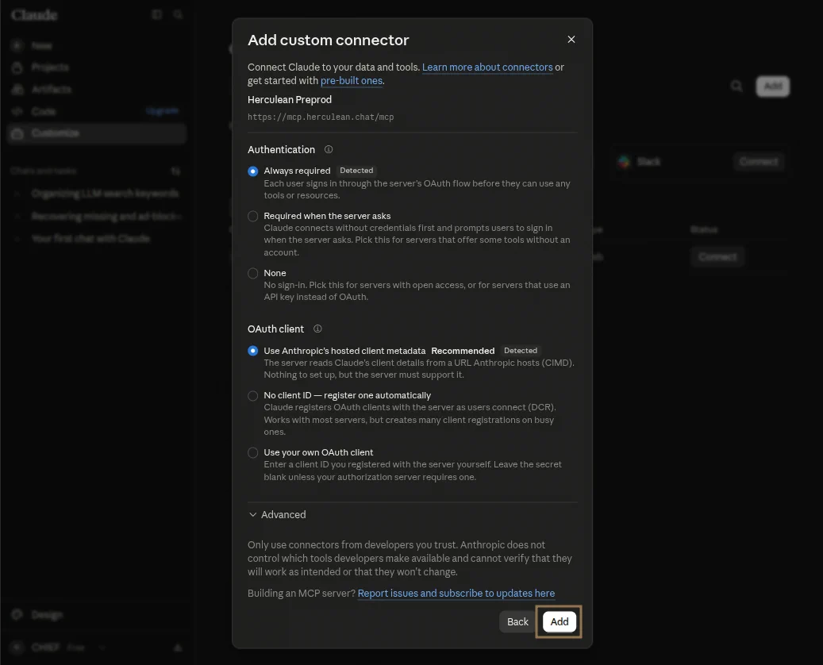This screenshot has height=665, width=823.
Task: Open the pre-built ones link
Action: (x=351, y=81)
